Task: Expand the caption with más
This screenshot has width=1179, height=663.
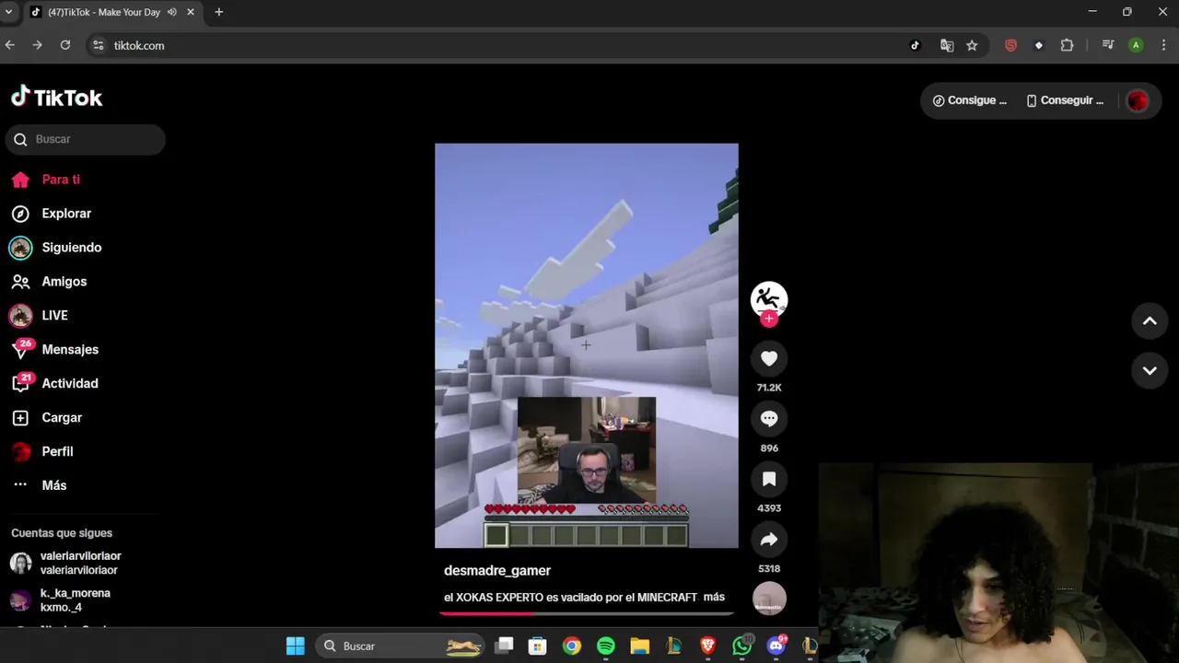Action: (714, 597)
